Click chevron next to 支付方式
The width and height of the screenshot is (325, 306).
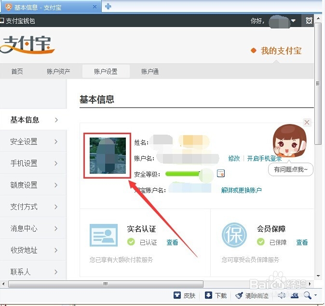[56, 207]
